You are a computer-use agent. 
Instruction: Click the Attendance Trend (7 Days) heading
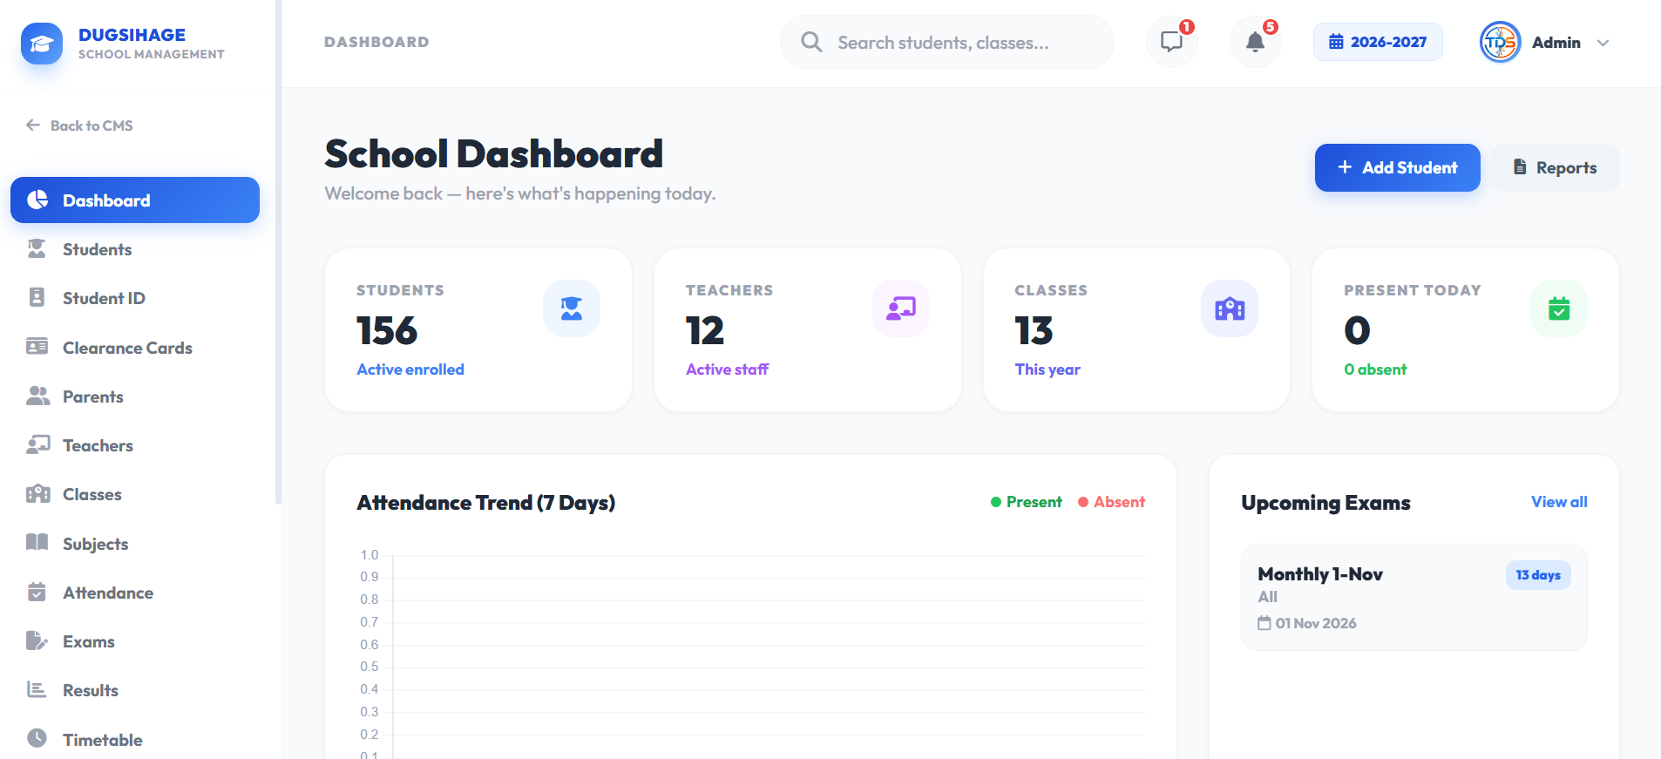click(x=486, y=503)
